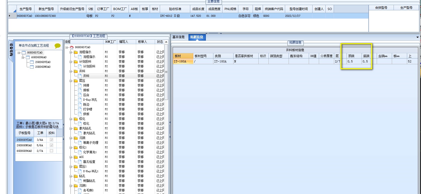Screen dimensions: 421x194
Task: Switch to the 基本信息 tab
Action: (x=178, y=37)
